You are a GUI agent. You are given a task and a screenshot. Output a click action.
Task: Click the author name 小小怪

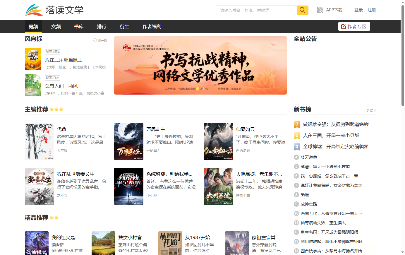click(152, 195)
